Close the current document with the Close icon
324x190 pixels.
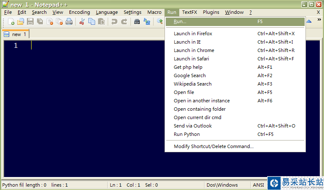[50, 21]
